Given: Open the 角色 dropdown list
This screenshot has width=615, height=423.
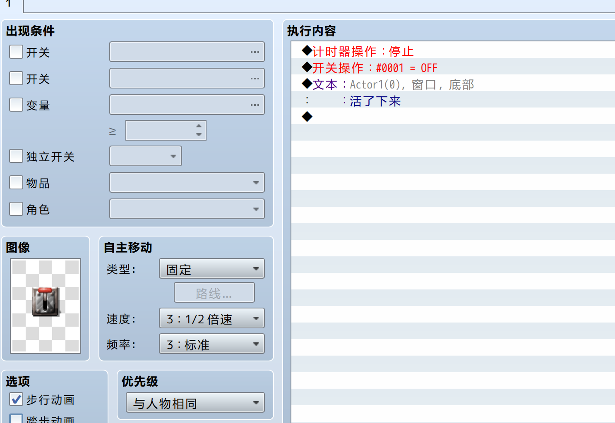Looking at the screenshot, I should coord(187,209).
